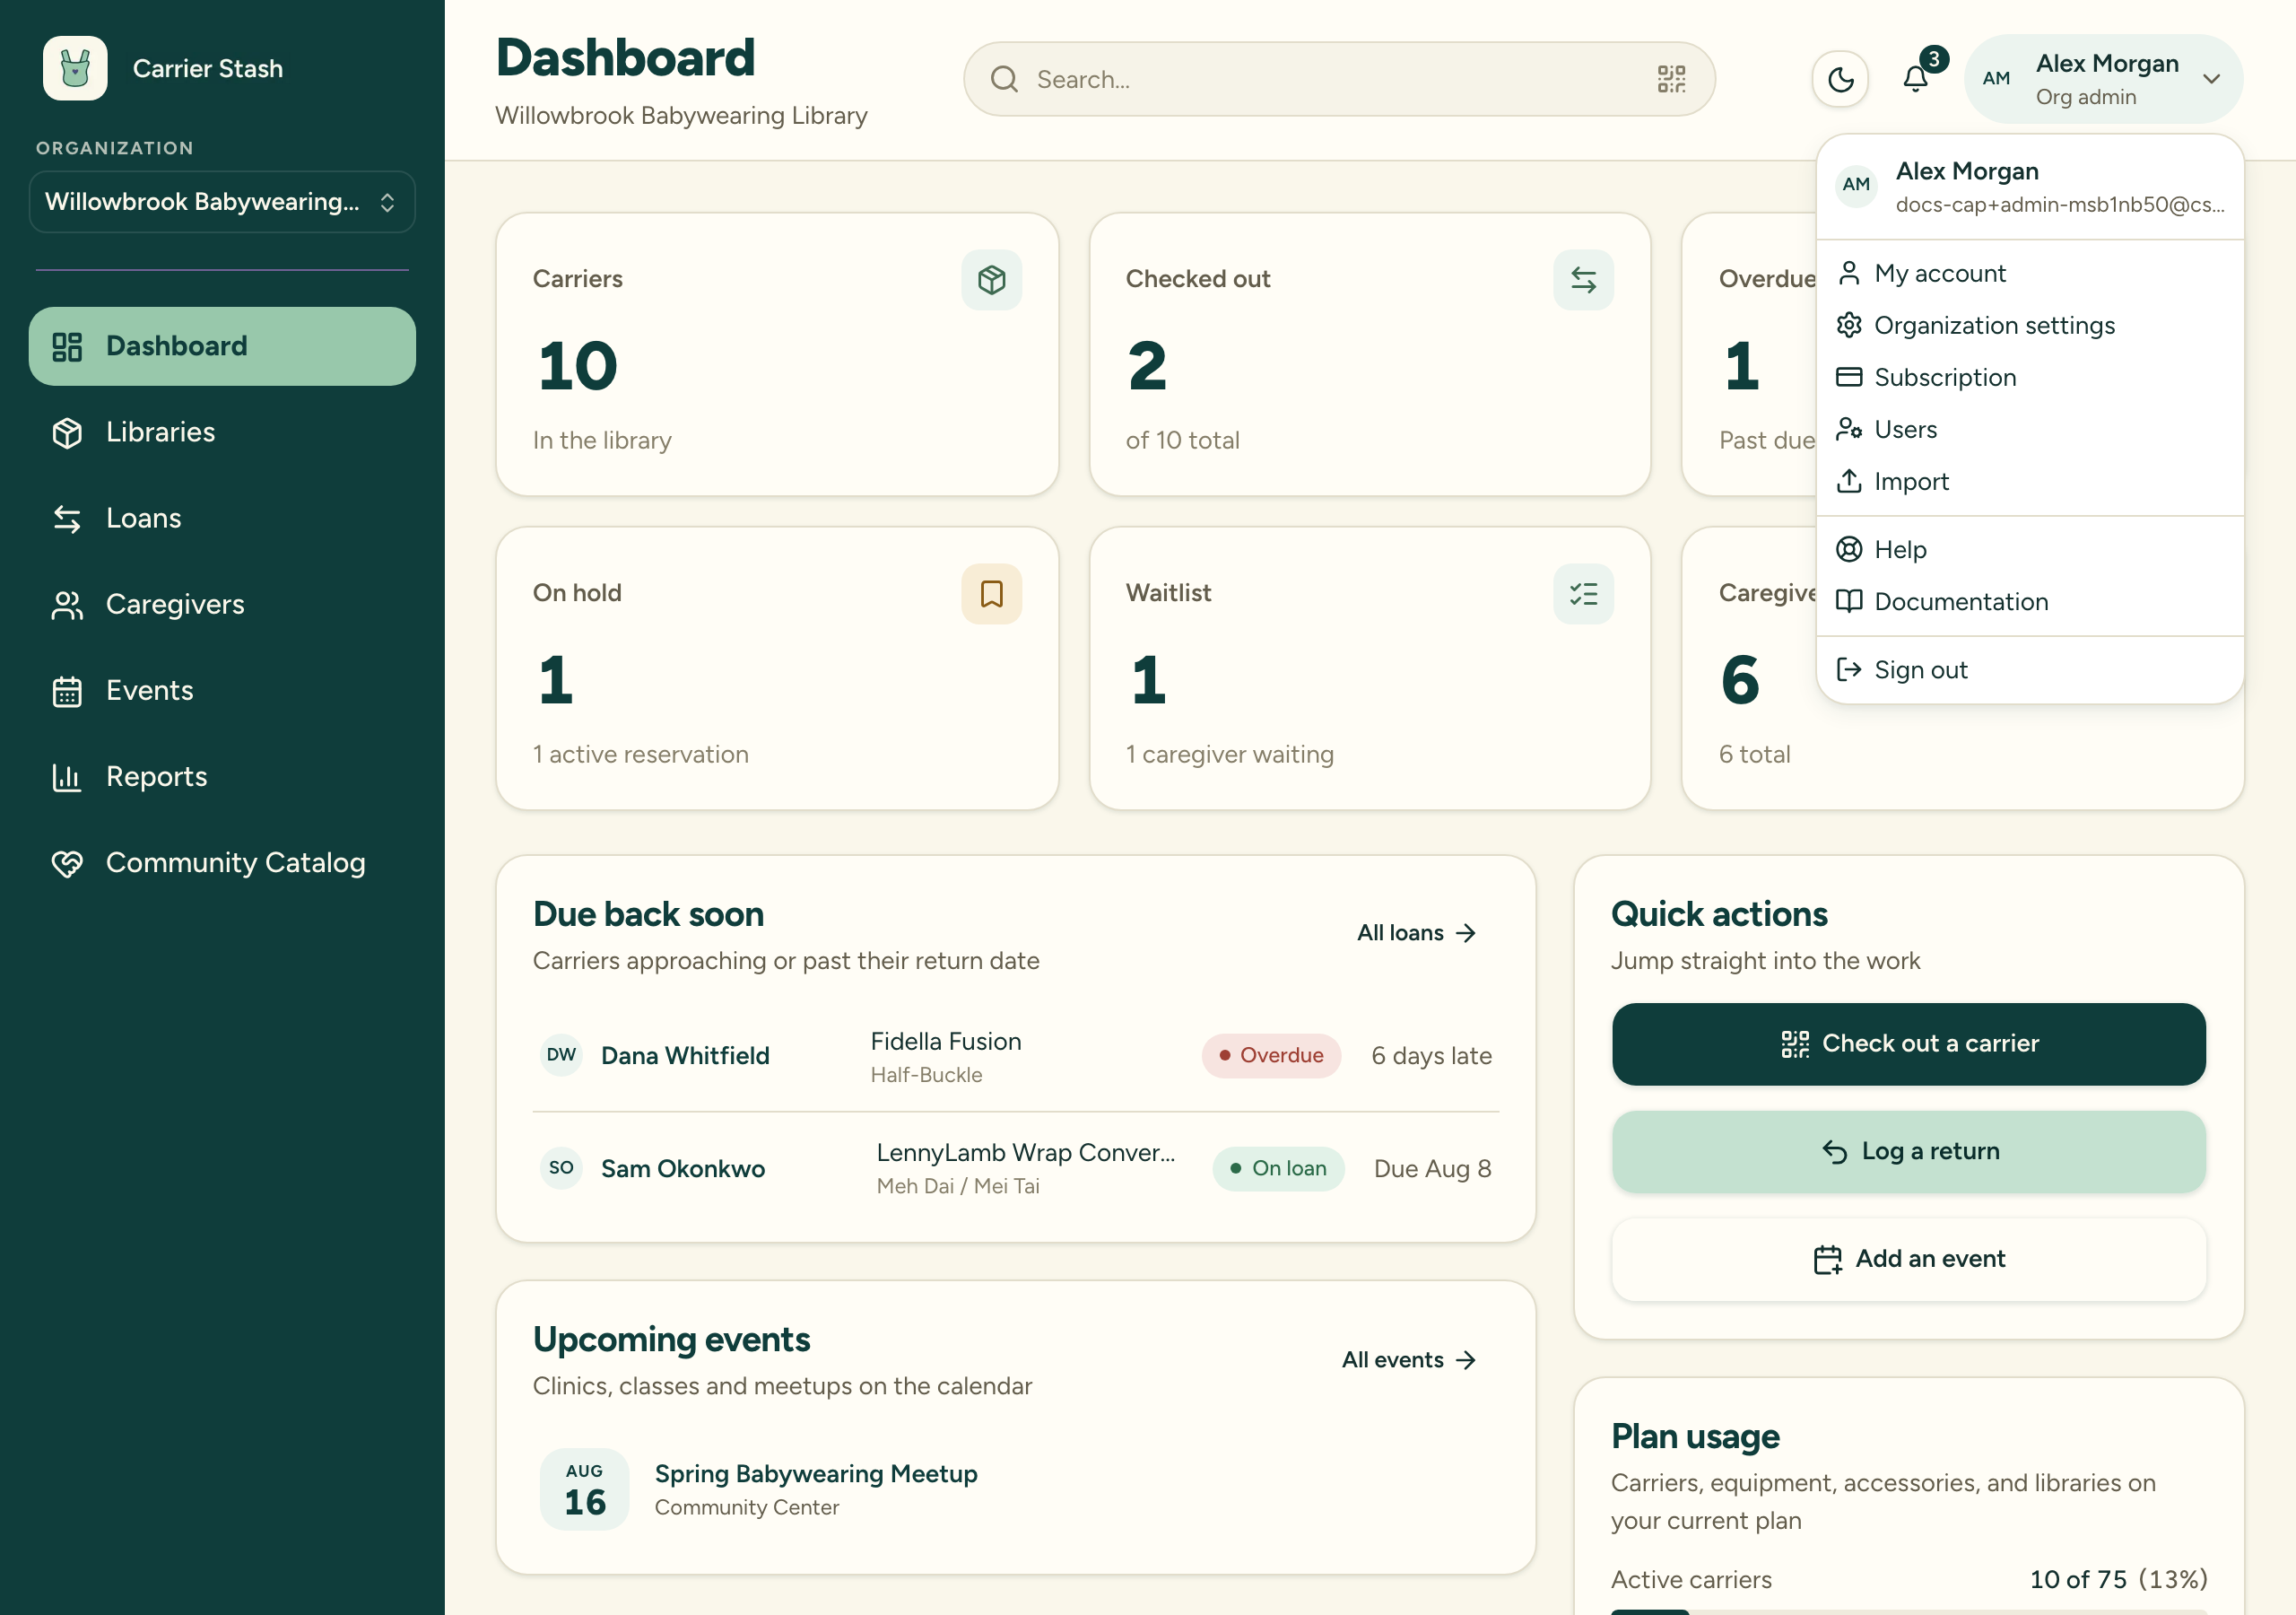This screenshot has height=1615, width=2296.
Task: Click the SO avatar for Sam Okonkwo
Action: click(561, 1169)
